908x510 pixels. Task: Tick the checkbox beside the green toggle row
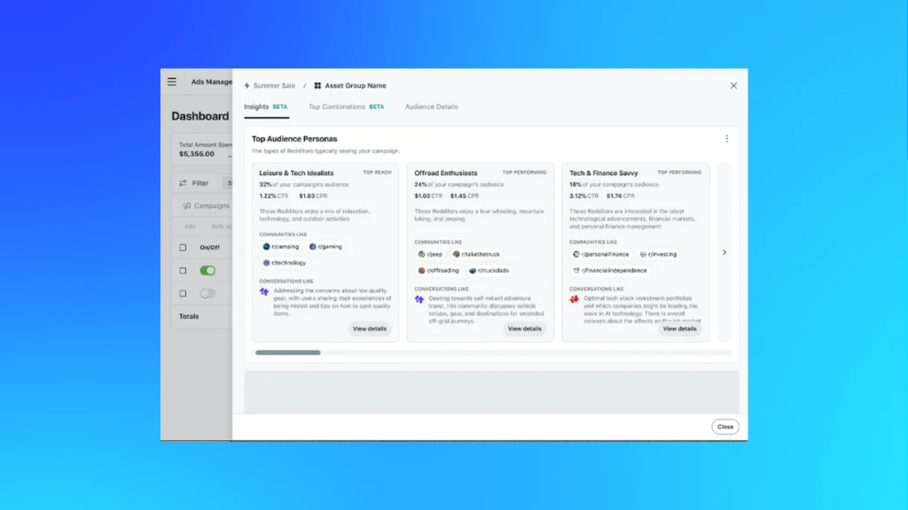[183, 271]
